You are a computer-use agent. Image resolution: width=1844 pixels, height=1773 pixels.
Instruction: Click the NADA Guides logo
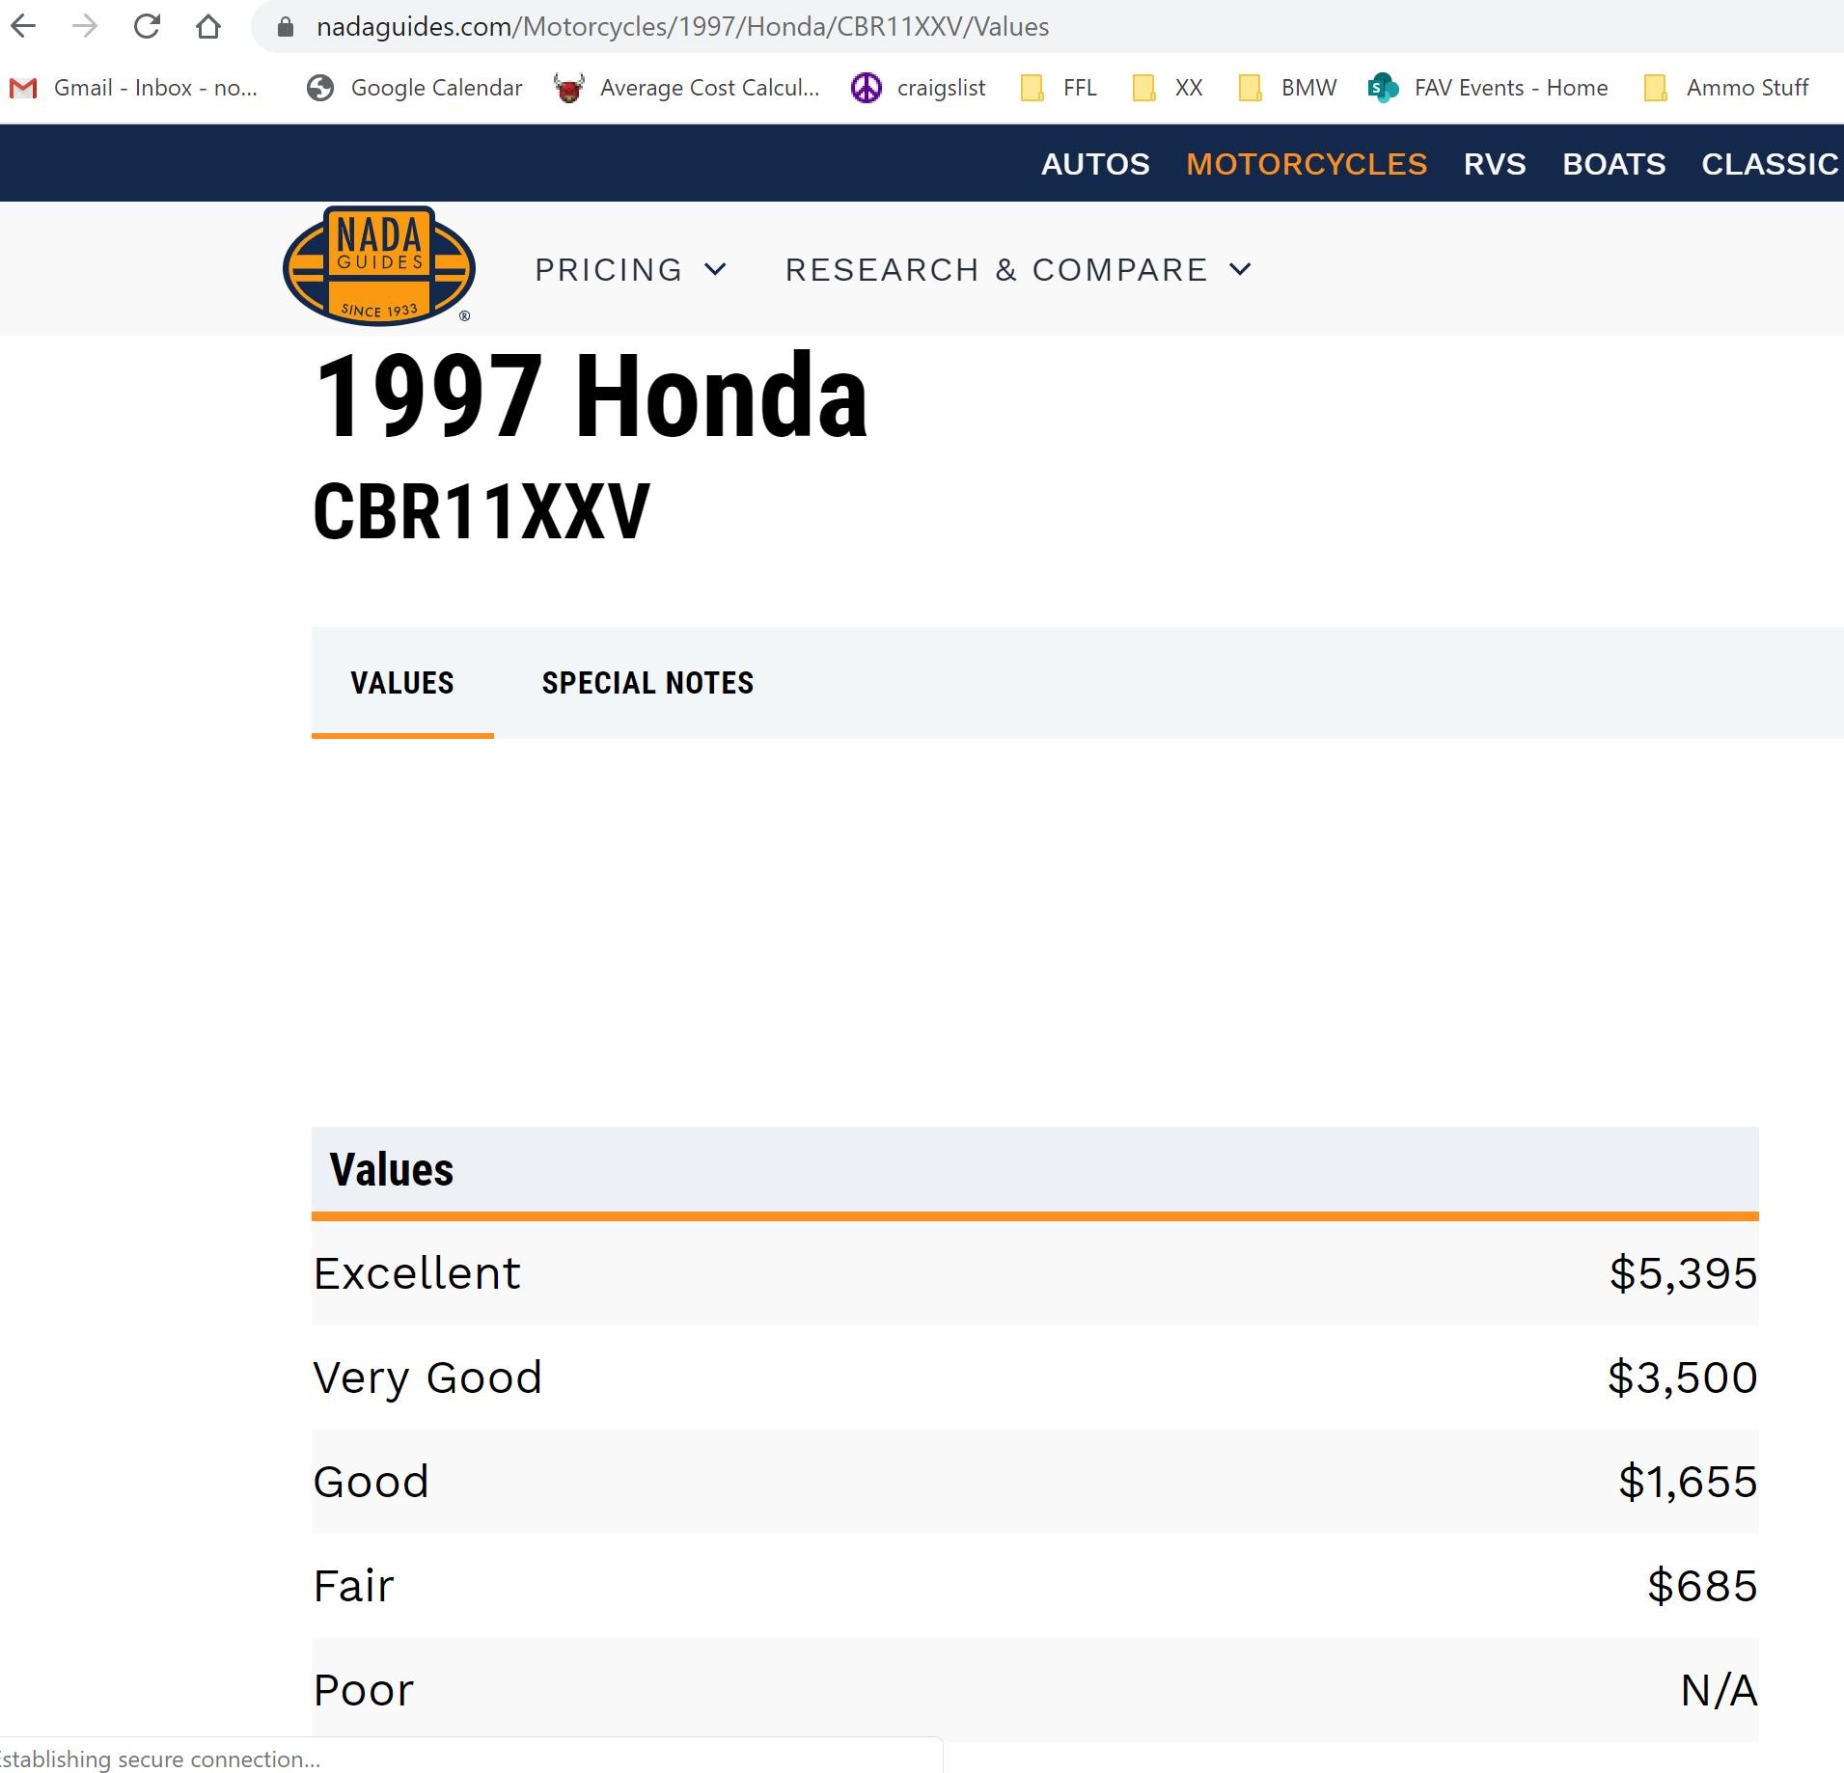click(x=378, y=265)
